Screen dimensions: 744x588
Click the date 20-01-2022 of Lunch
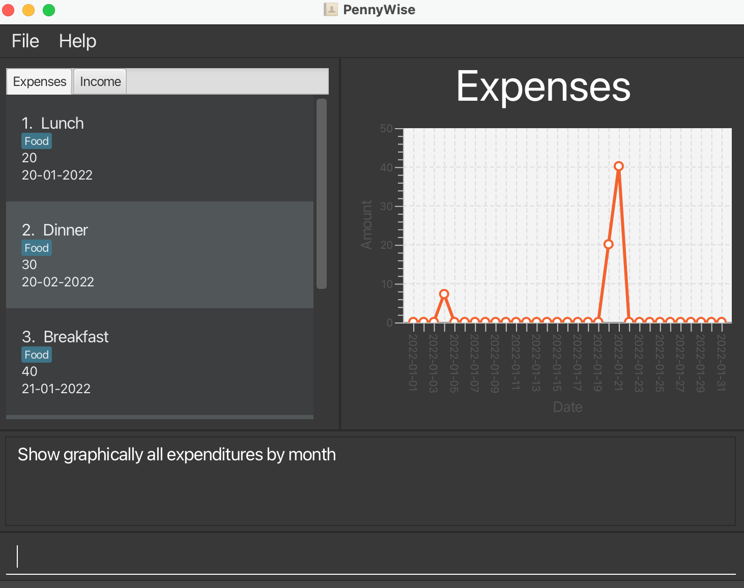point(57,175)
